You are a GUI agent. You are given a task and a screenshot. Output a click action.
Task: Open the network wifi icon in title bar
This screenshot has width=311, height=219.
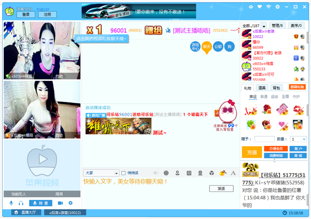(268, 7)
